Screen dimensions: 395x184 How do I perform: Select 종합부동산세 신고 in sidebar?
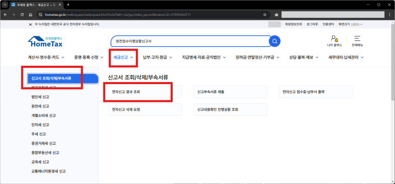point(45,152)
